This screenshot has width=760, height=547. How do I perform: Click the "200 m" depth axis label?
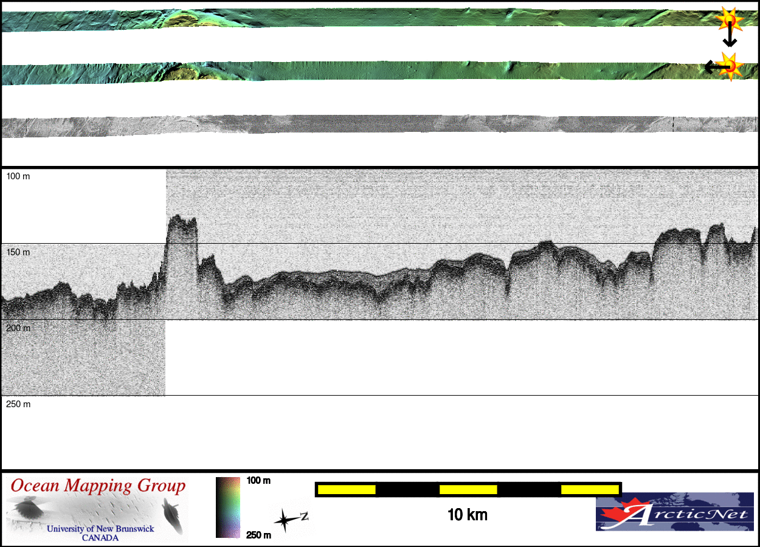click(x=18, y=328)
